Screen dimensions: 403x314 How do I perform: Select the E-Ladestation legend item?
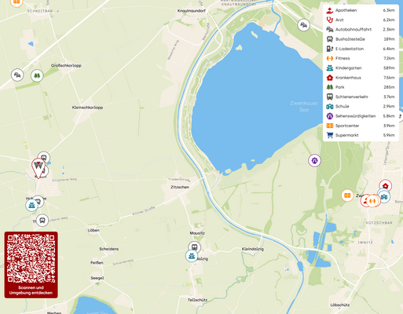point(361,49)
